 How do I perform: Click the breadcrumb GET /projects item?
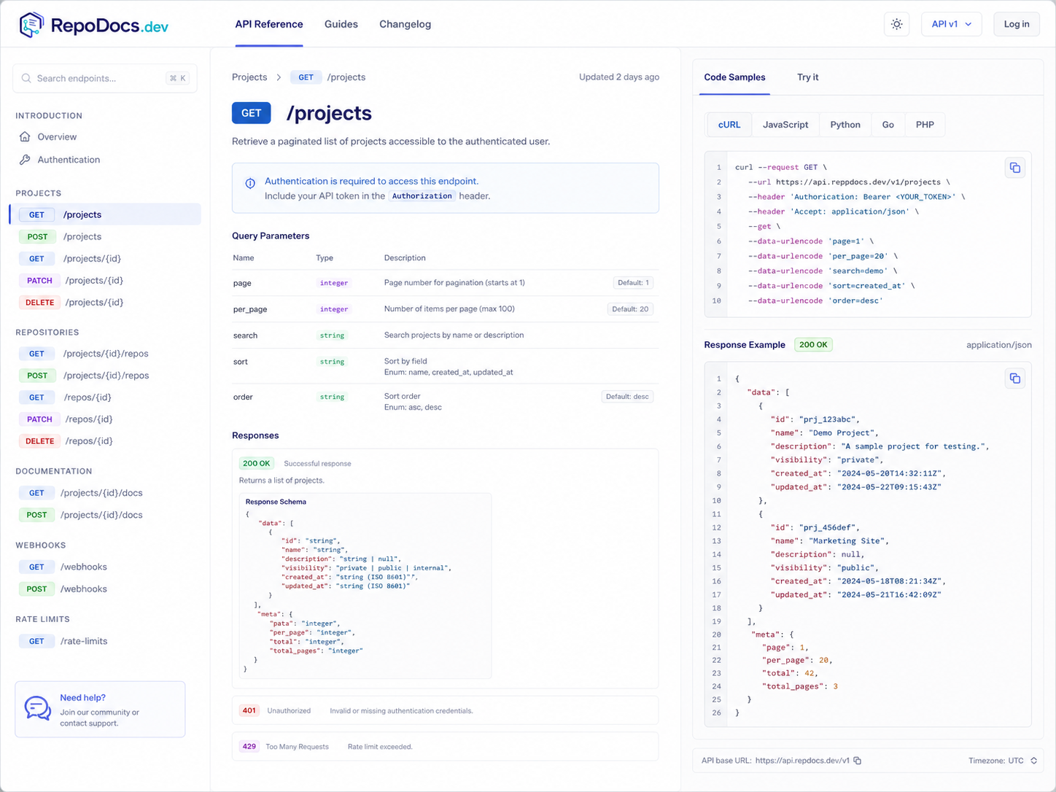pyautogui.click(x=328, y=77)
